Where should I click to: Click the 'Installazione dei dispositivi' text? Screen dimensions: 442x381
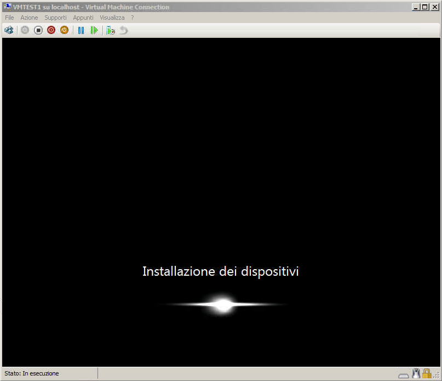click(220, 271)
